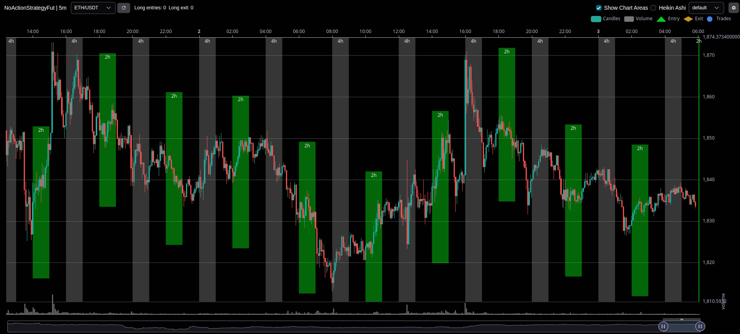Enable the Heikin Ashi checkbox
The height and width of the screenshot is (334, 740).
tap(653, 8)
